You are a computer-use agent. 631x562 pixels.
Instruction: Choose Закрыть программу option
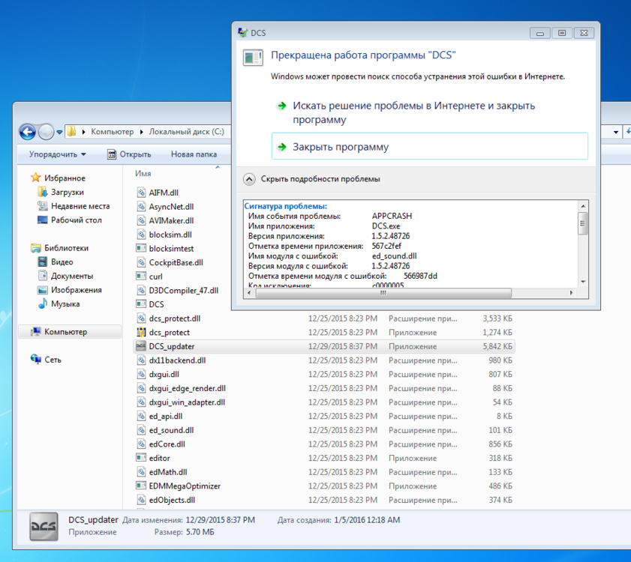point(341,147)
